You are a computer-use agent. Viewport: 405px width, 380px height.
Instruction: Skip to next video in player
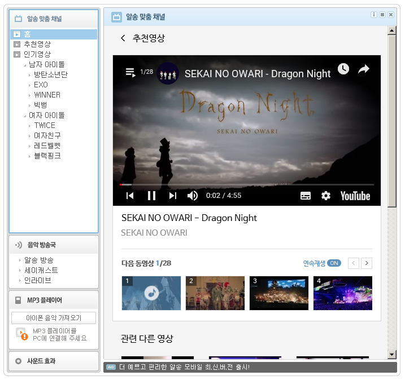point(173,196)
